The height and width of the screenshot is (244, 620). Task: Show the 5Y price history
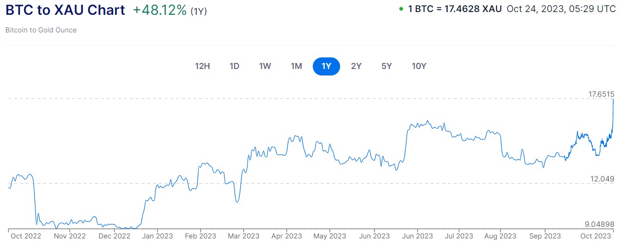387,66
